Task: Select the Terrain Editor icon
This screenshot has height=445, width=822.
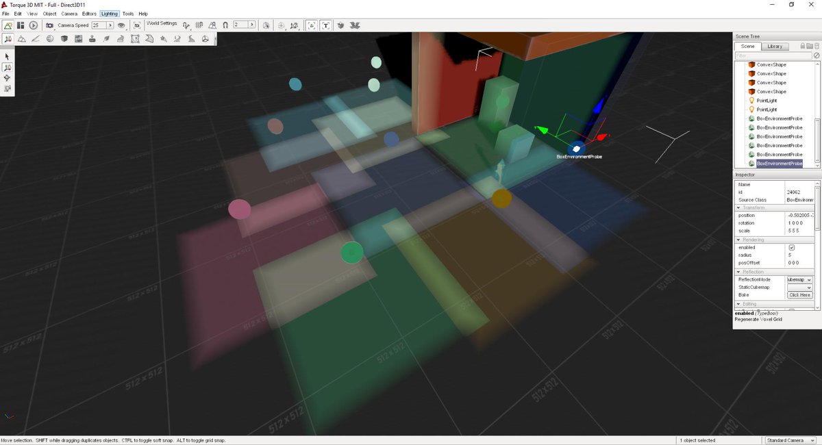Action: pos(21,38)
